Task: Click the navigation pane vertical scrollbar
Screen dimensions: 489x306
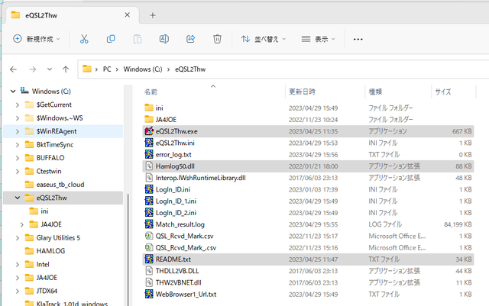Action: tap(128, 250)
